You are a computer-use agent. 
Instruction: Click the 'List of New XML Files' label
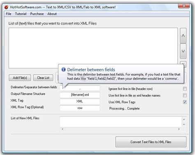[x=25, y=118]
